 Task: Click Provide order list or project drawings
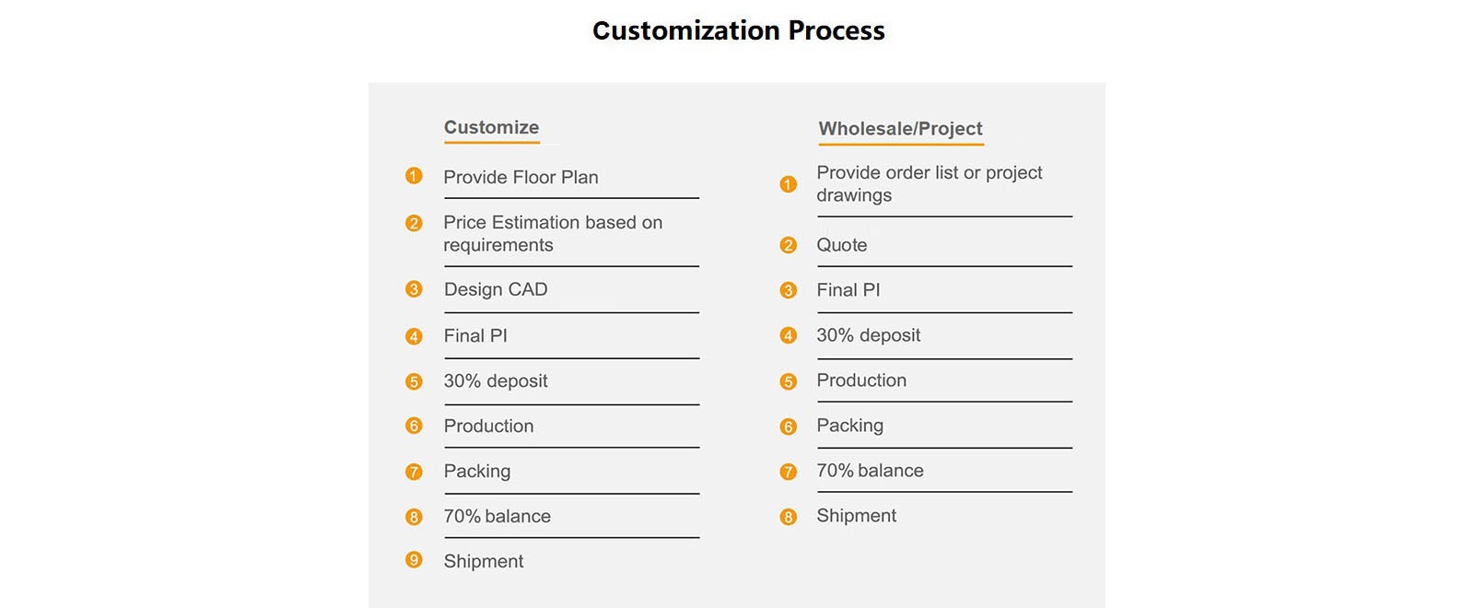pos(929,183)
